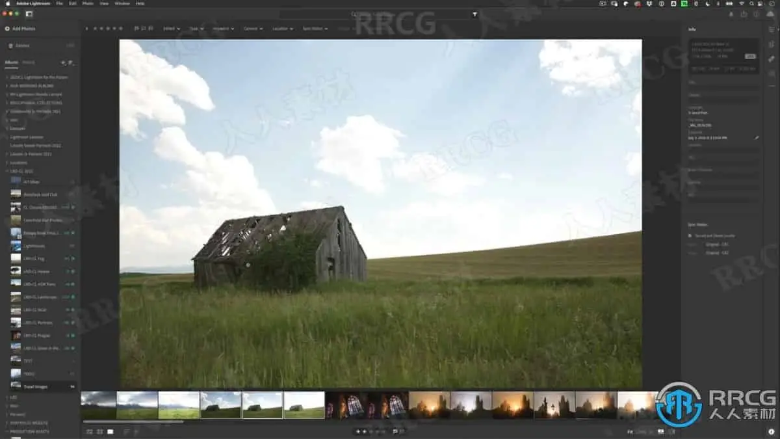Open the Edit sliders panel icon
The height and width of the screenshot is (439, 780).
[770, 29]
